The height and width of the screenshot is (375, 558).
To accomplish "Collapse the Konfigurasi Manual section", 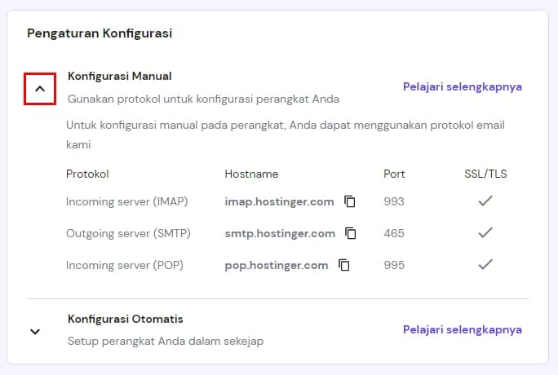I will pos(40,89).
